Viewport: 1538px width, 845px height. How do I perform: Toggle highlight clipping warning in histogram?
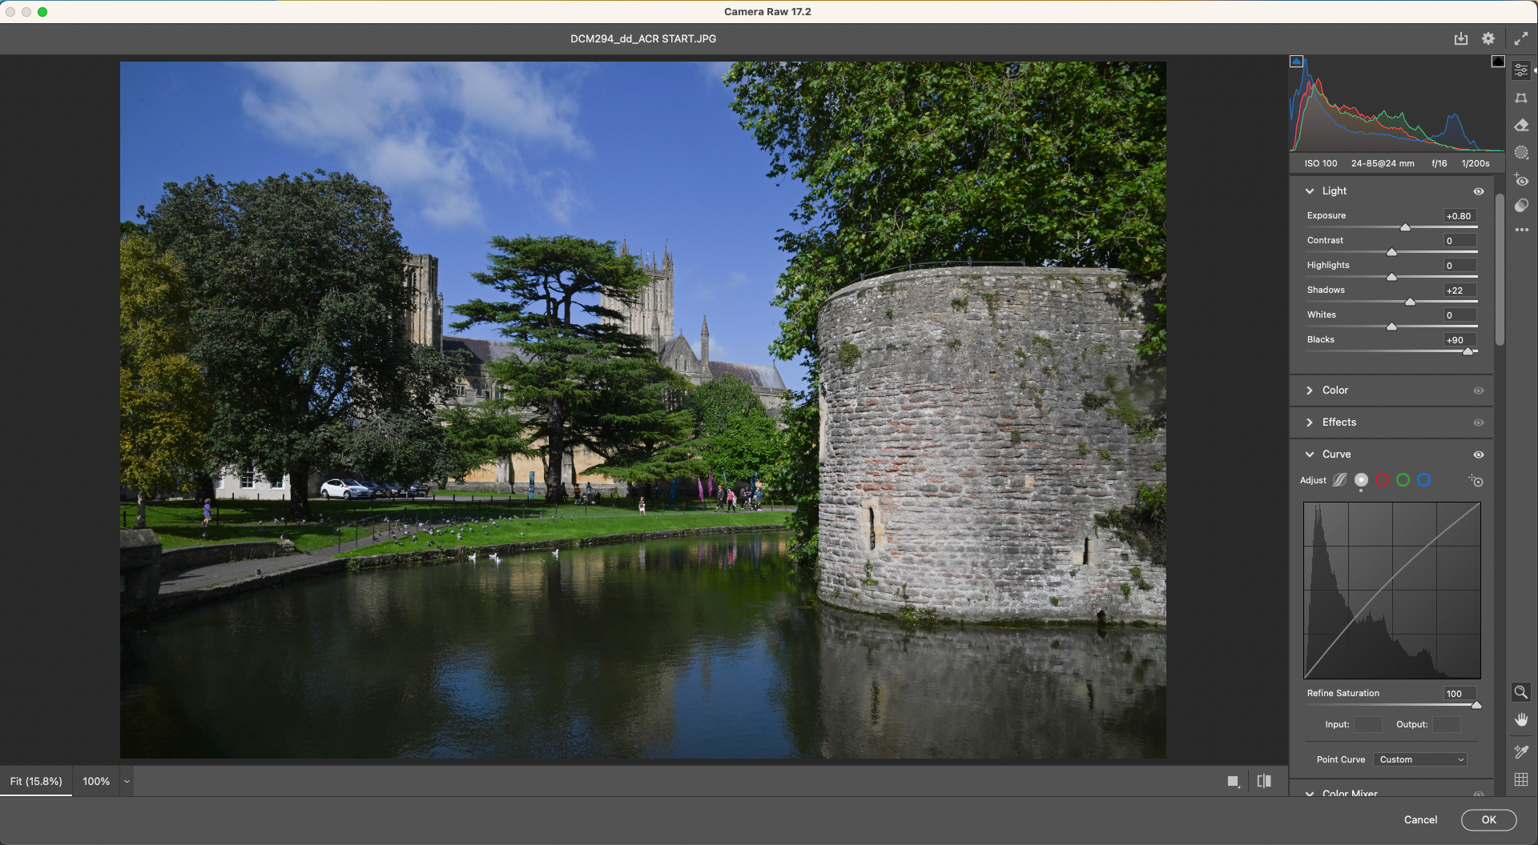tap(1498, 62)
